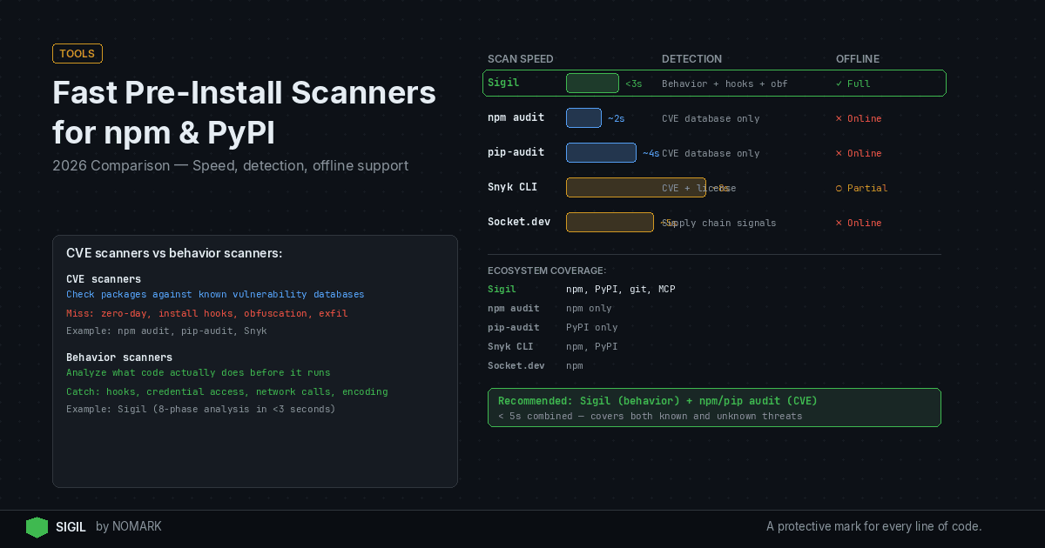Click the highlighted Sigil comparison row
This screenshot has width=1045, height=548.
tap(714, 83)
